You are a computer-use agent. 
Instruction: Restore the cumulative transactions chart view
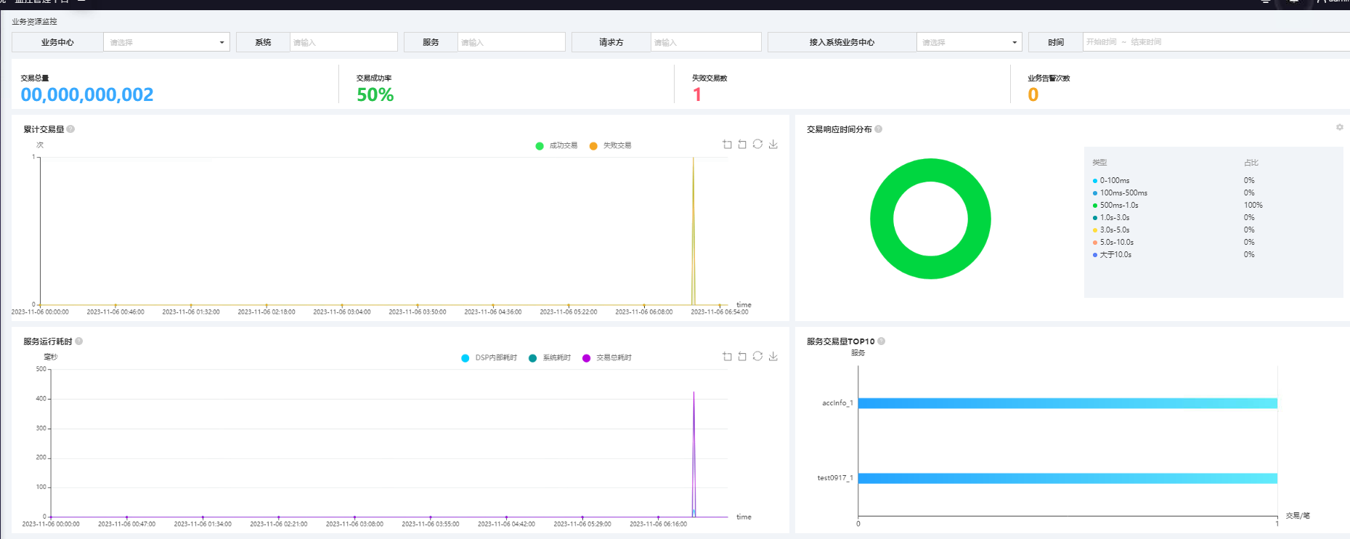pyautogui.click(x=757, y=144)
